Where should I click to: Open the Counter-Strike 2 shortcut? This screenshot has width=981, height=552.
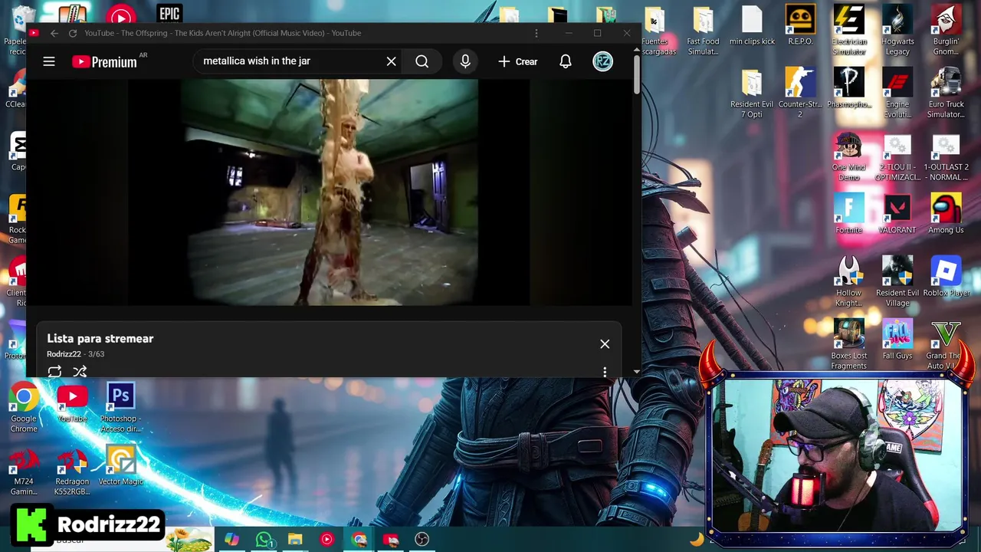pos(800,94)
